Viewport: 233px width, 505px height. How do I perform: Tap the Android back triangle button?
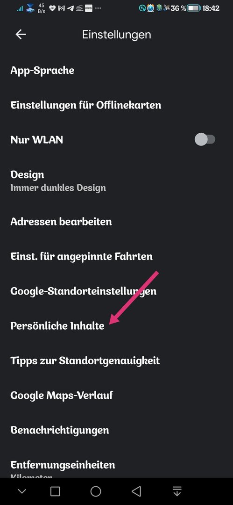pyautogui.click(x=136, y=491)
